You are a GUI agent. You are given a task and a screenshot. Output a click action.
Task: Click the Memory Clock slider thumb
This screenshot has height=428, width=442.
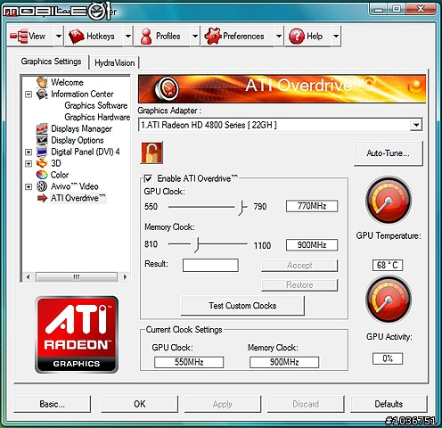click(194, 244)
